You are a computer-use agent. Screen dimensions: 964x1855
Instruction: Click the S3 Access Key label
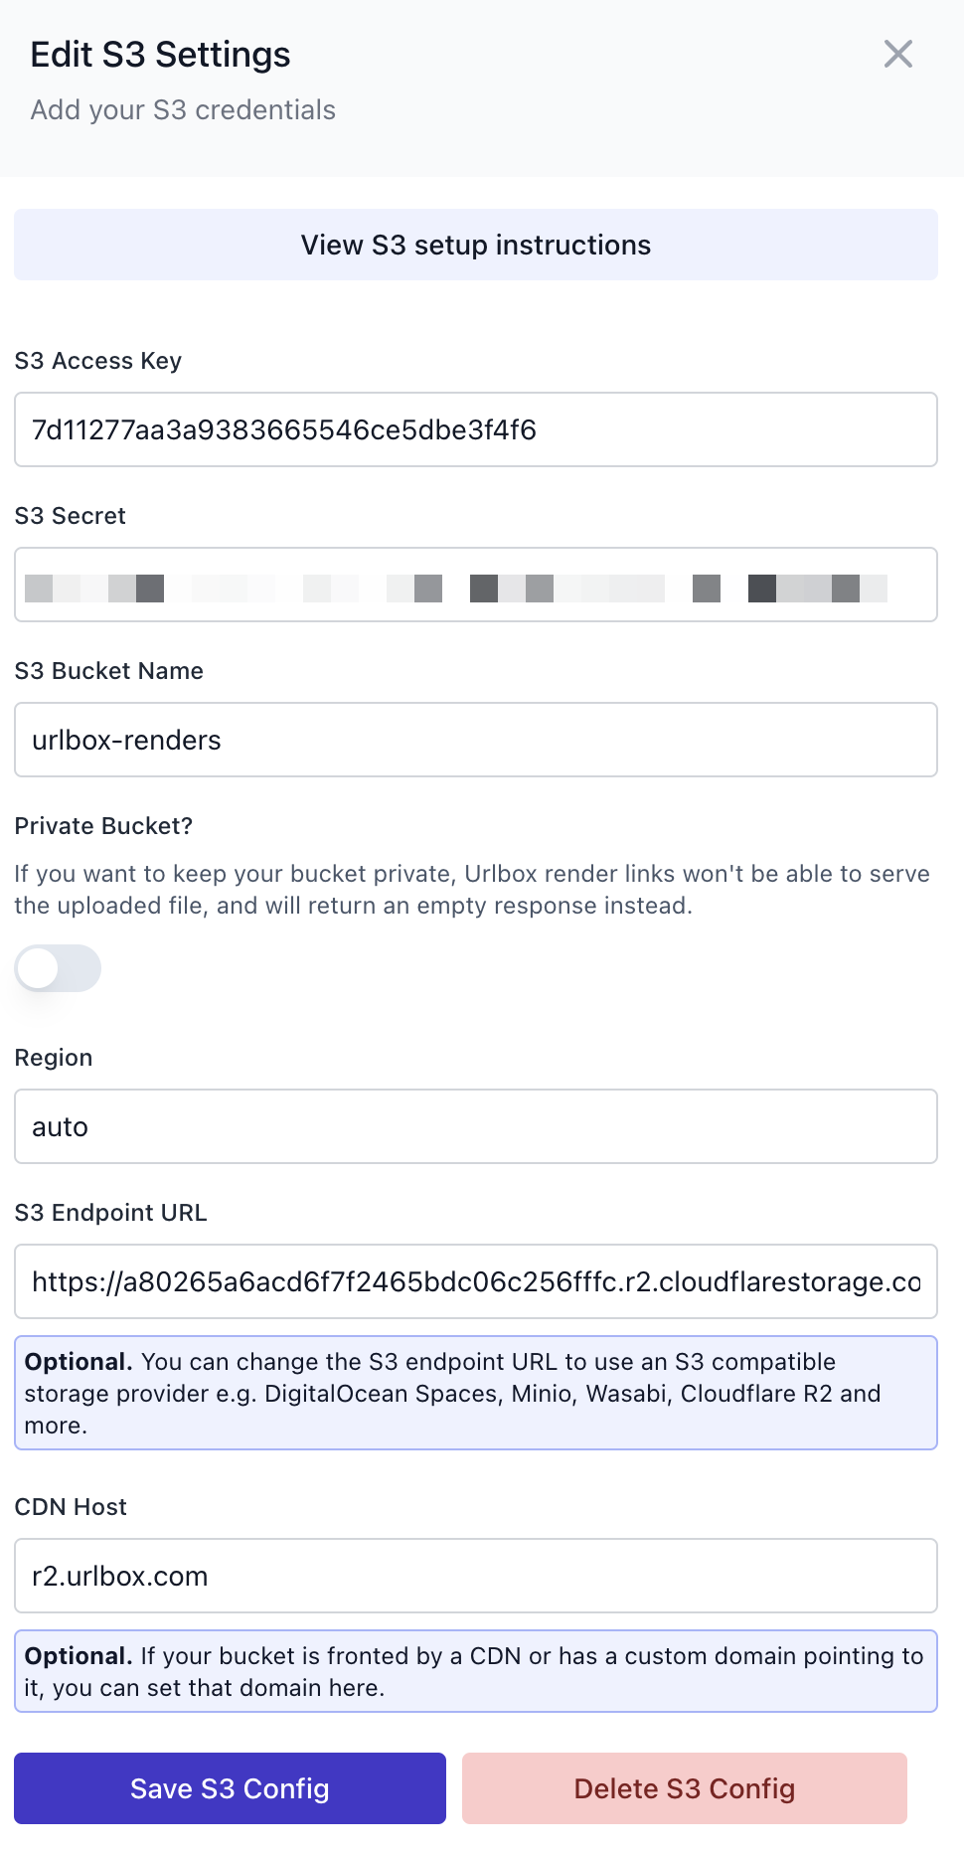pos(98,361)
